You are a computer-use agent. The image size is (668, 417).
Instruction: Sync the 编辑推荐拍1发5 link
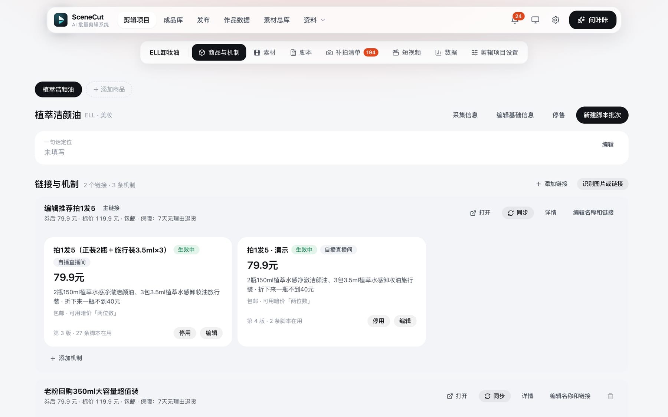click(518, 213)
